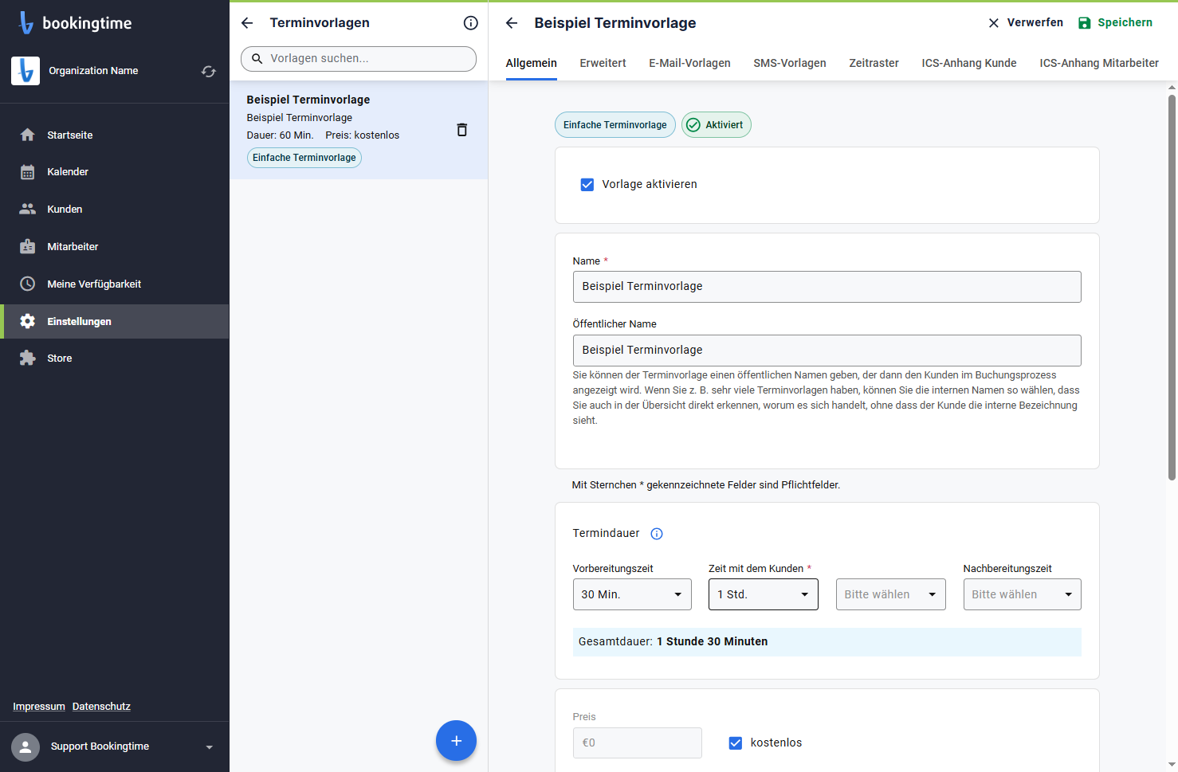Click the Aktiviert status chip
1178x772 pixels.
click(716, 125)
